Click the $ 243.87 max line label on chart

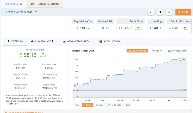click(181, 58)
